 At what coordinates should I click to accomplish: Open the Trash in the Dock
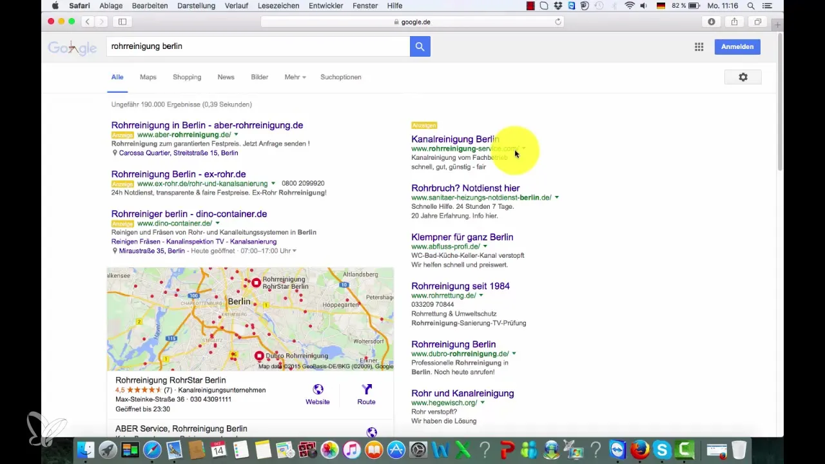tap(739, 450)
